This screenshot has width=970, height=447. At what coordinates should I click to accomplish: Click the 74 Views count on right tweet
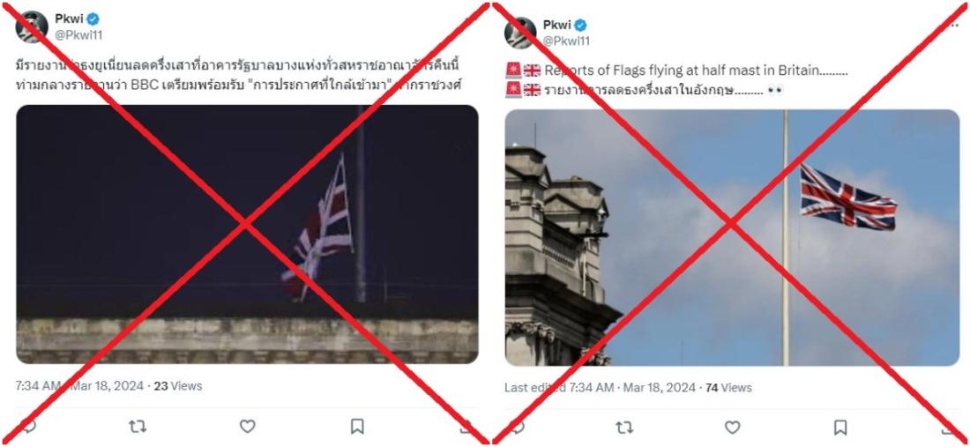(728, 388)
